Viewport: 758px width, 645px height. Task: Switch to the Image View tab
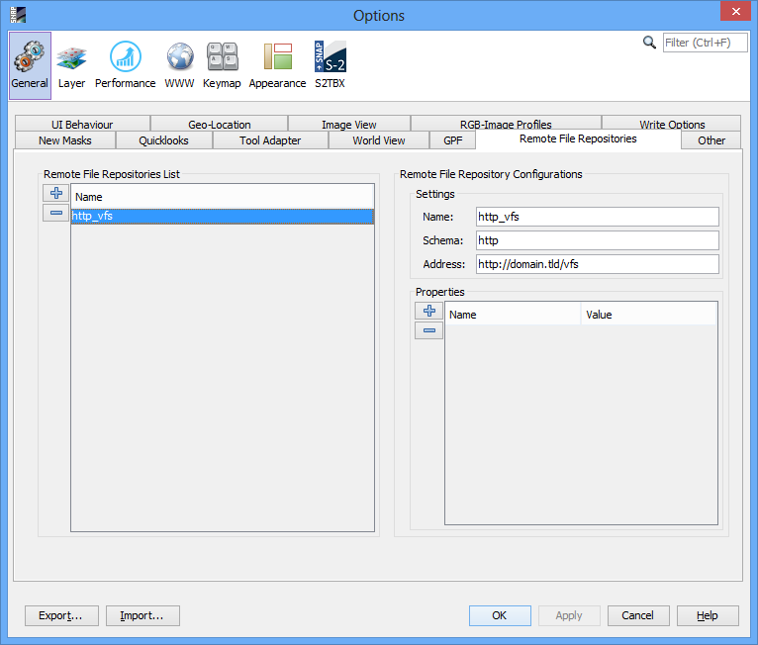[x=349, y=124]
